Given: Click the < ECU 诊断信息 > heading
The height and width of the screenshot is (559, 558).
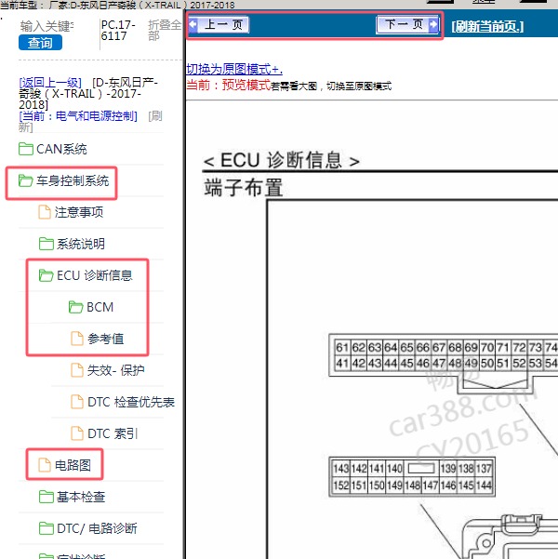Looking at the screenshot, I should pyautogui.click(x=281, y=160).
